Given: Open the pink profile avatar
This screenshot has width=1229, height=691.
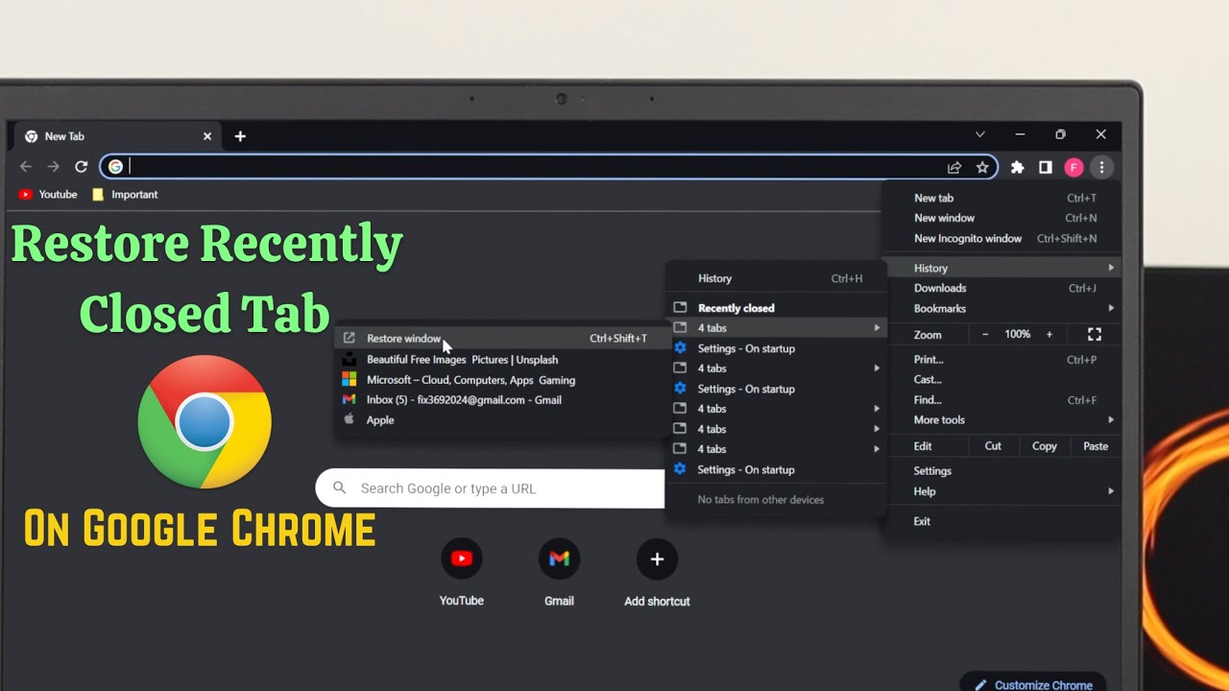Looking at the screenshot, I should (1073, 167).
